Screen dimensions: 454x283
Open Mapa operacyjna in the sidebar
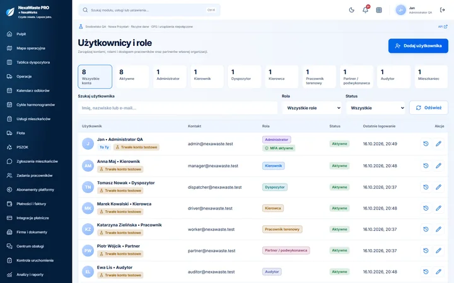click(x=36, y=48)
